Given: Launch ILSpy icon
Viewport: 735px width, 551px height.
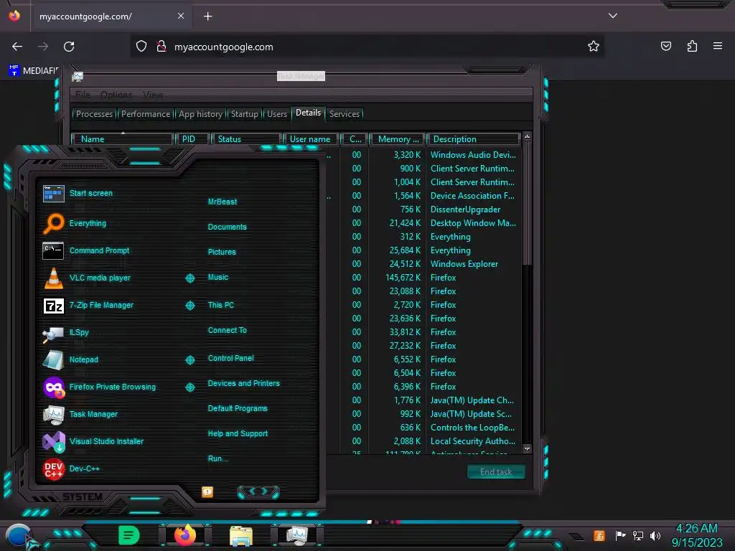Looking at the screenshot, I should 53,333.
